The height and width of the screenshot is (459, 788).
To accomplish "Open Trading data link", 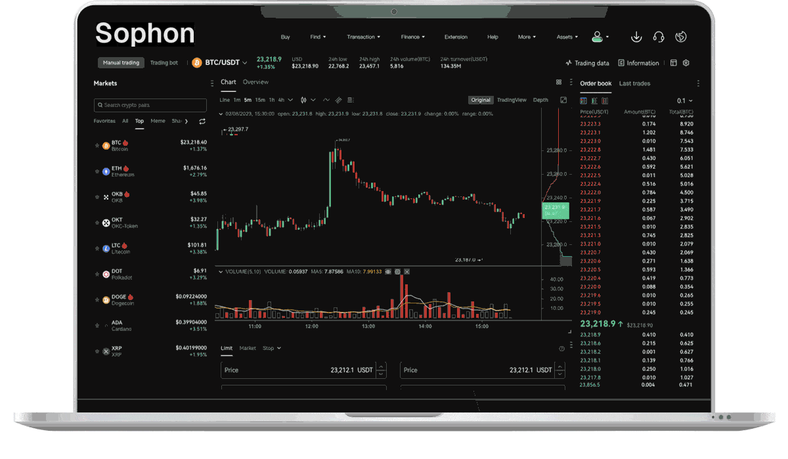I will (x=587, y=63).
